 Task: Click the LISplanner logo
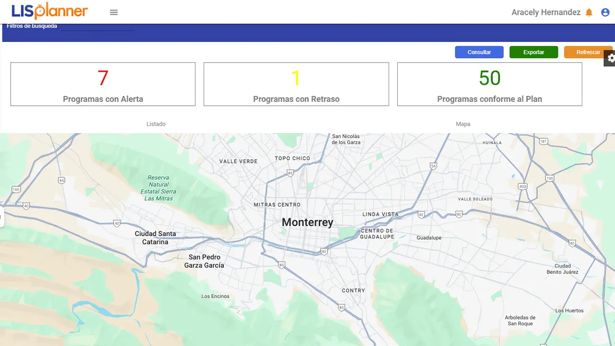(49, 12)
